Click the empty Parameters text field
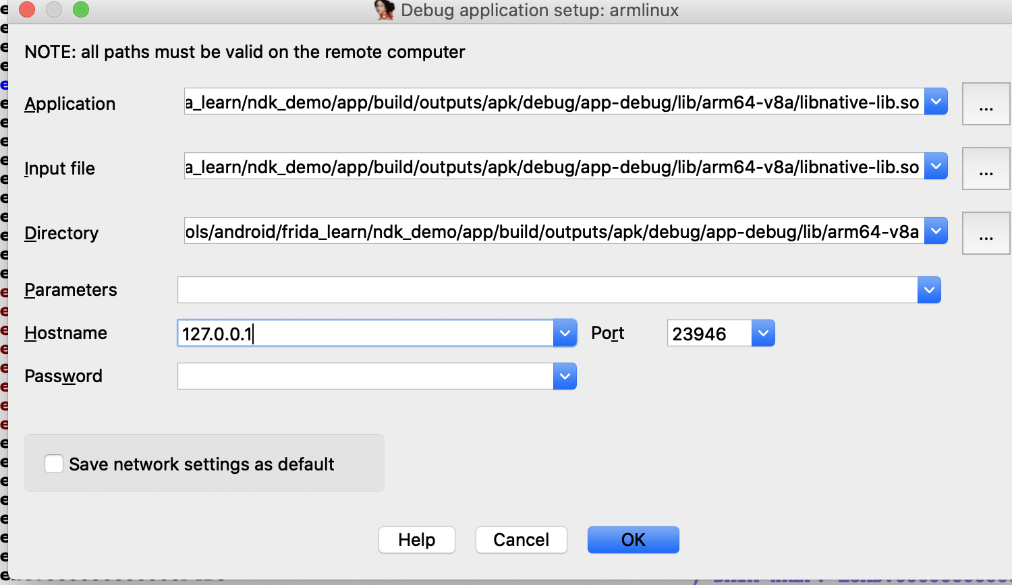 tap(546, 290)
